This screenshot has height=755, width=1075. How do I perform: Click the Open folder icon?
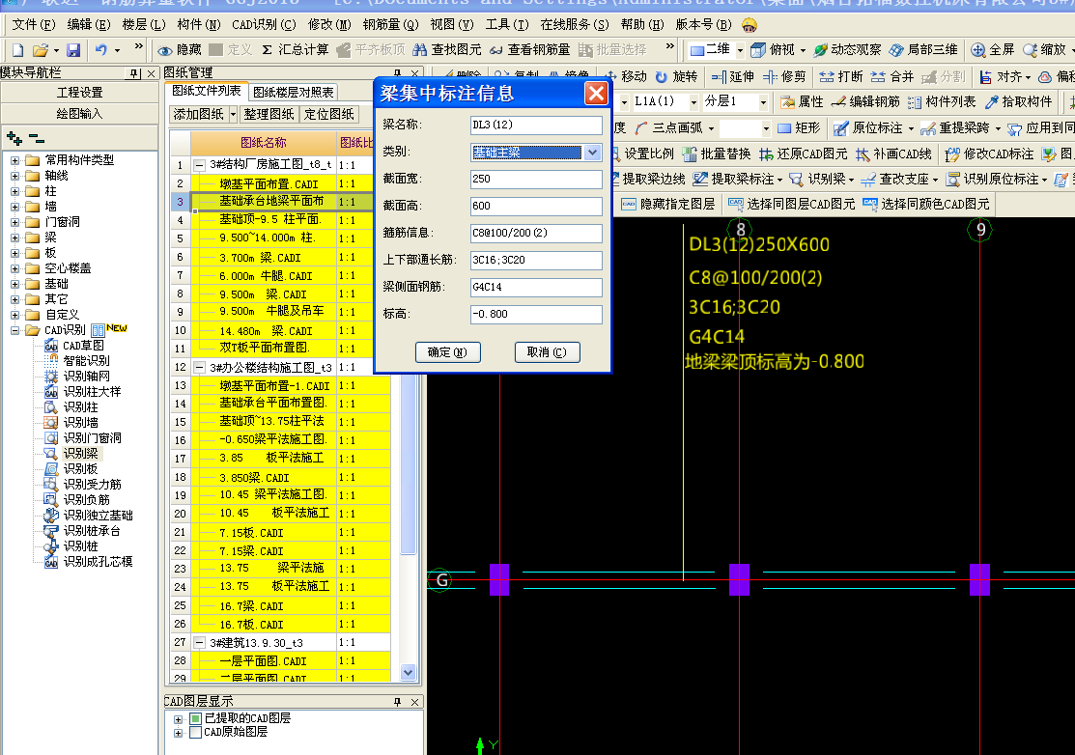click(42, 50)
